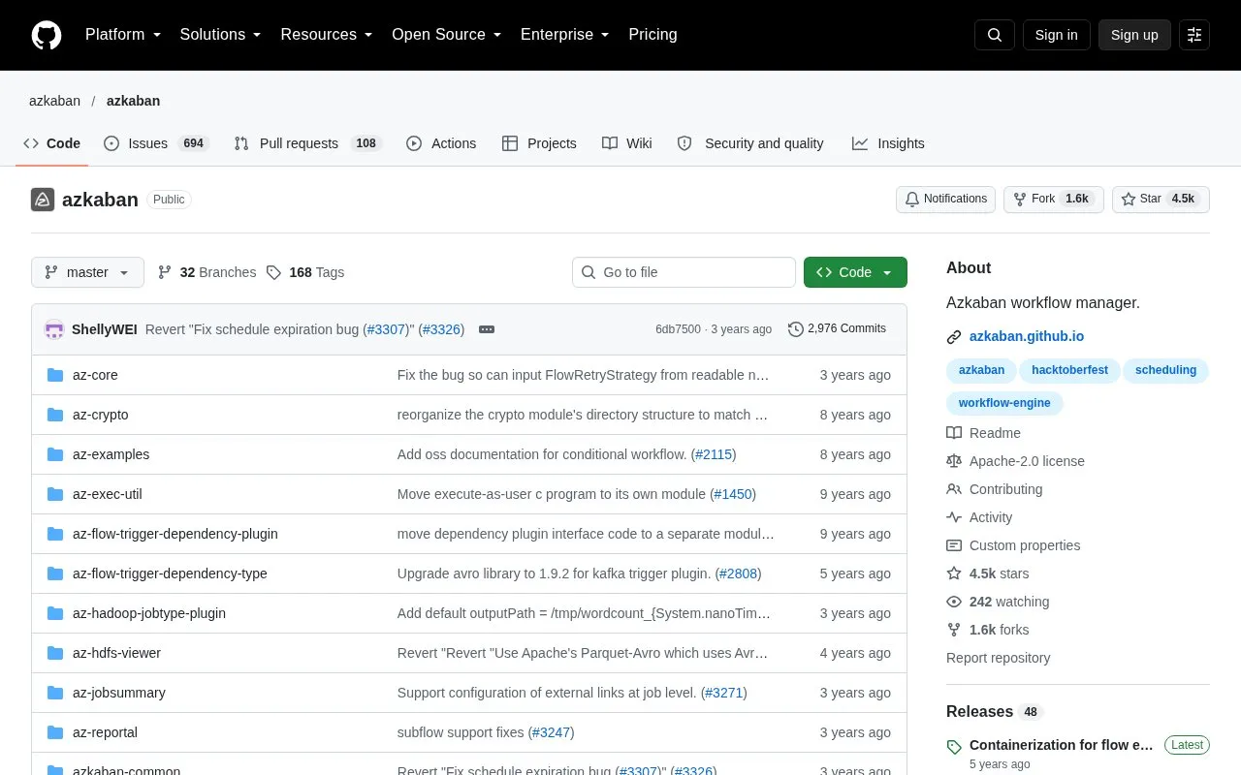
Task: Open the az-core folder icon
Action: point(55,375)
